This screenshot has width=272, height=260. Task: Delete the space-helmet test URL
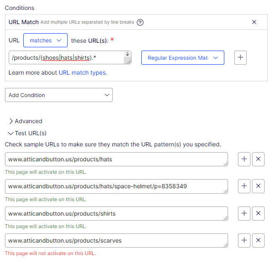[x=258, y=186]
